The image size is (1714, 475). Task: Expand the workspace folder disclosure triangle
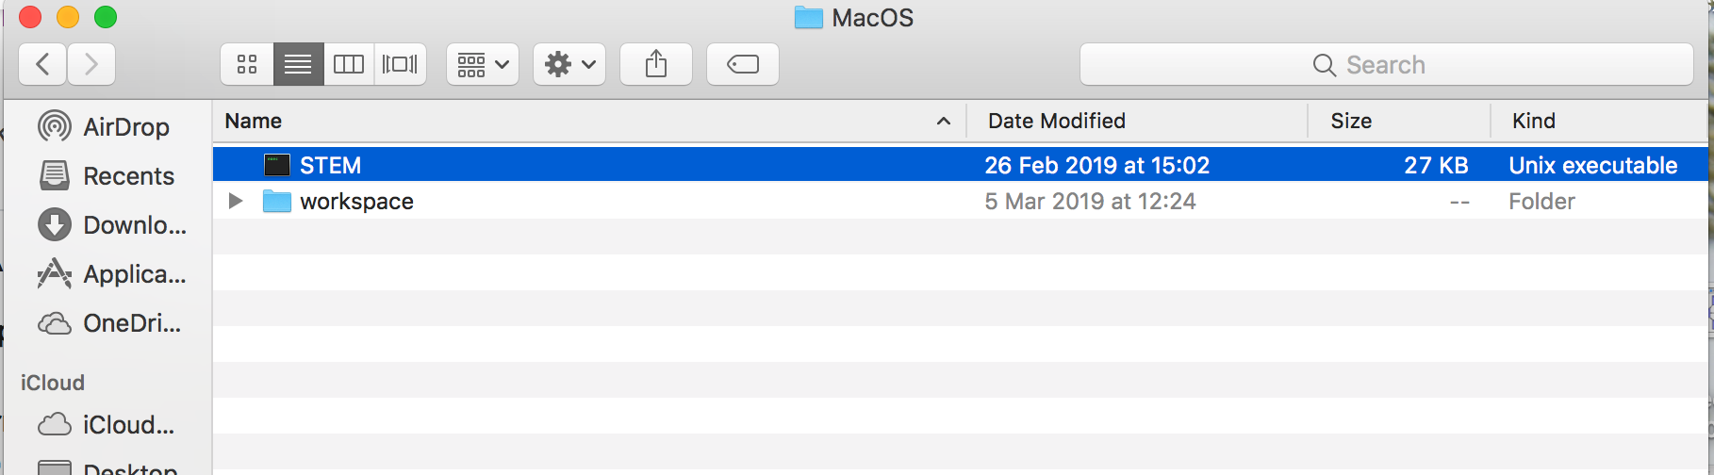point(236,201)
